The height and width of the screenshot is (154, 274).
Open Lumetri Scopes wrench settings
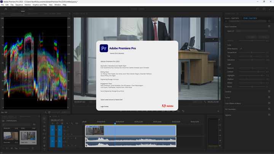46,112
